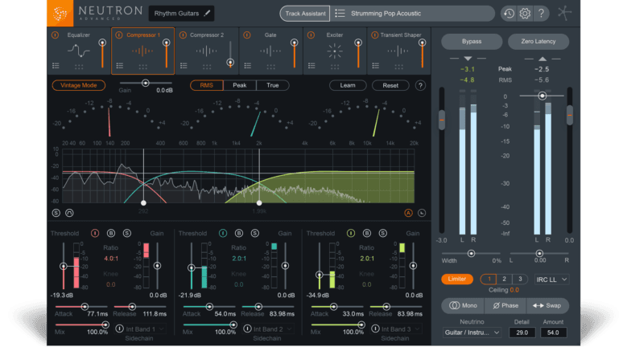This screenshot has width=627, height=351.
Task: Open the Guitar / Instru... Neutrino dropdown
Action: click(472, 333)
